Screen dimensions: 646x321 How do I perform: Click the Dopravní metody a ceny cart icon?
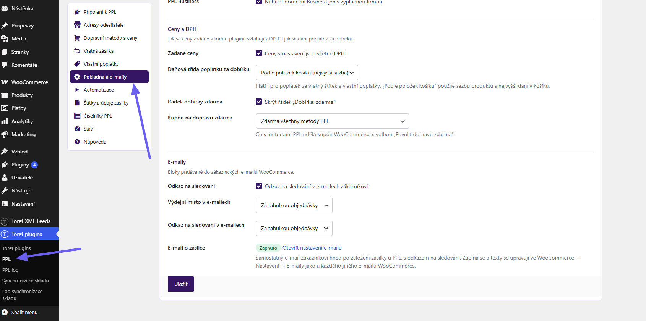pos(77,38)
